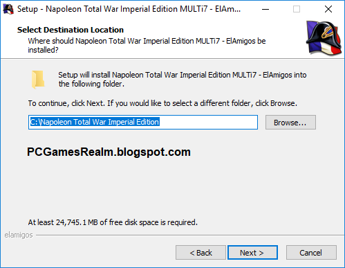The height and width of the screenshot is (268, 345).
Task: Close the Setup window with X
Action: (x=328, y=9)
